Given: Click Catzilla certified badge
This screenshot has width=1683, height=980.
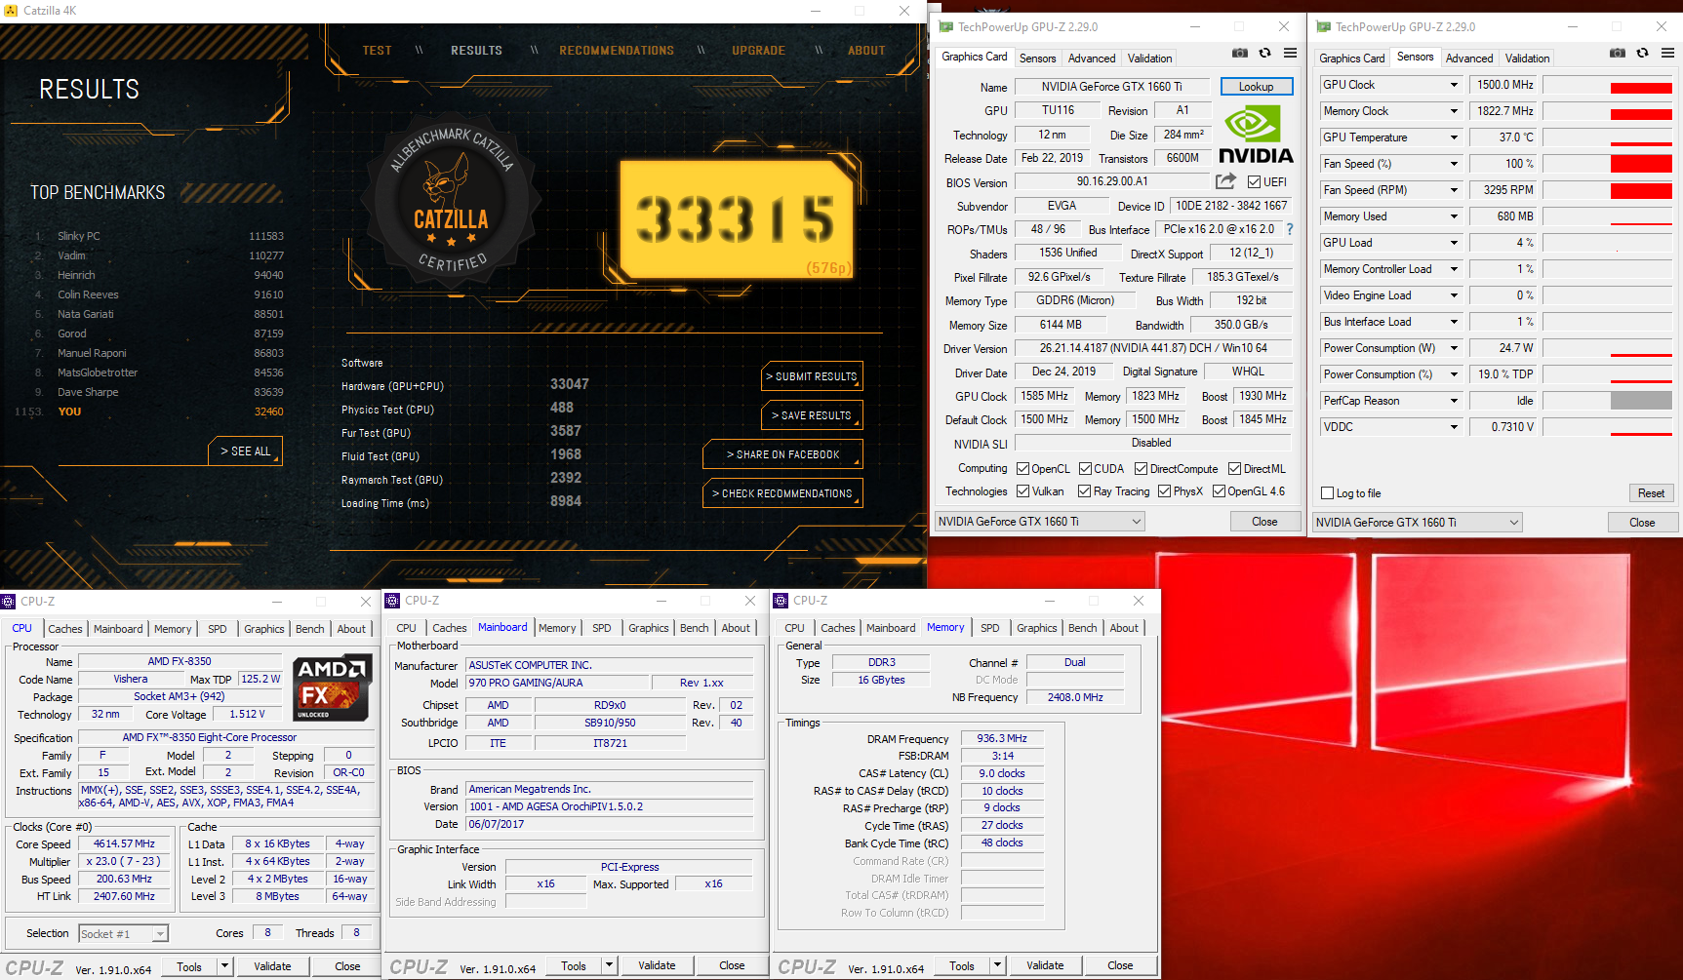Looking at the screenshot, I should click(451, 201).
